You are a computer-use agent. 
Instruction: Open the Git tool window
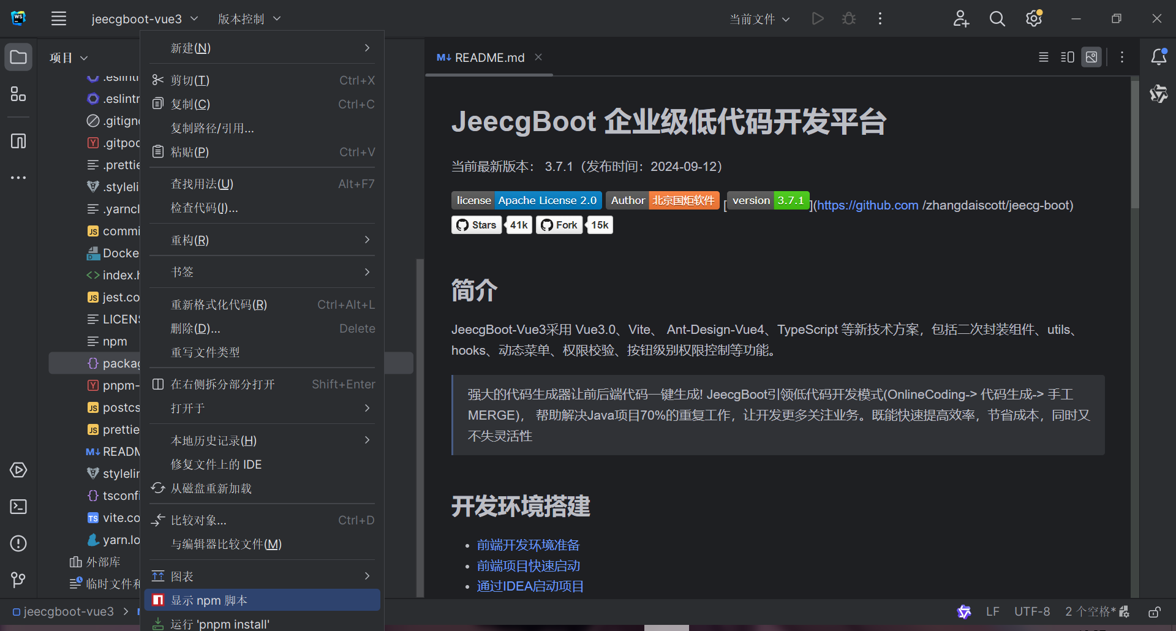tap(18, 580)
